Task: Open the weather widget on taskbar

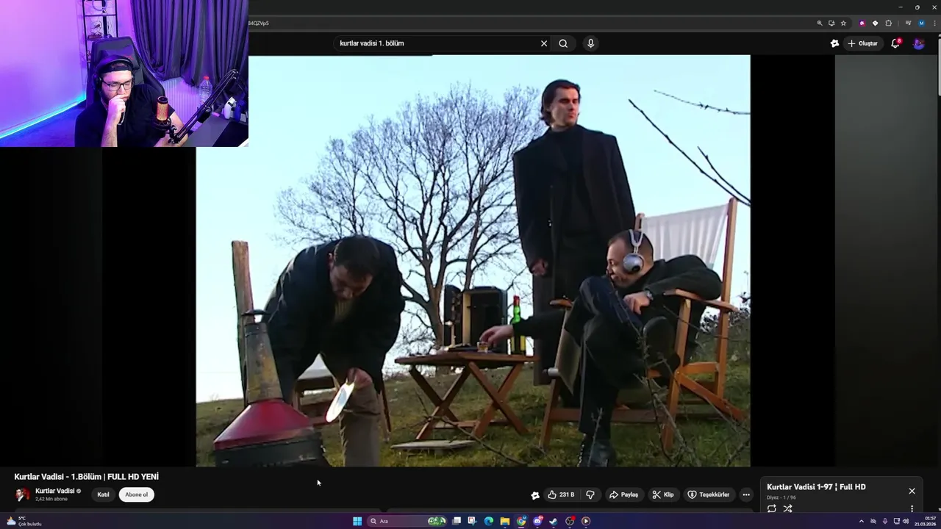Action: pyautogui.click(x=24, y=521)
